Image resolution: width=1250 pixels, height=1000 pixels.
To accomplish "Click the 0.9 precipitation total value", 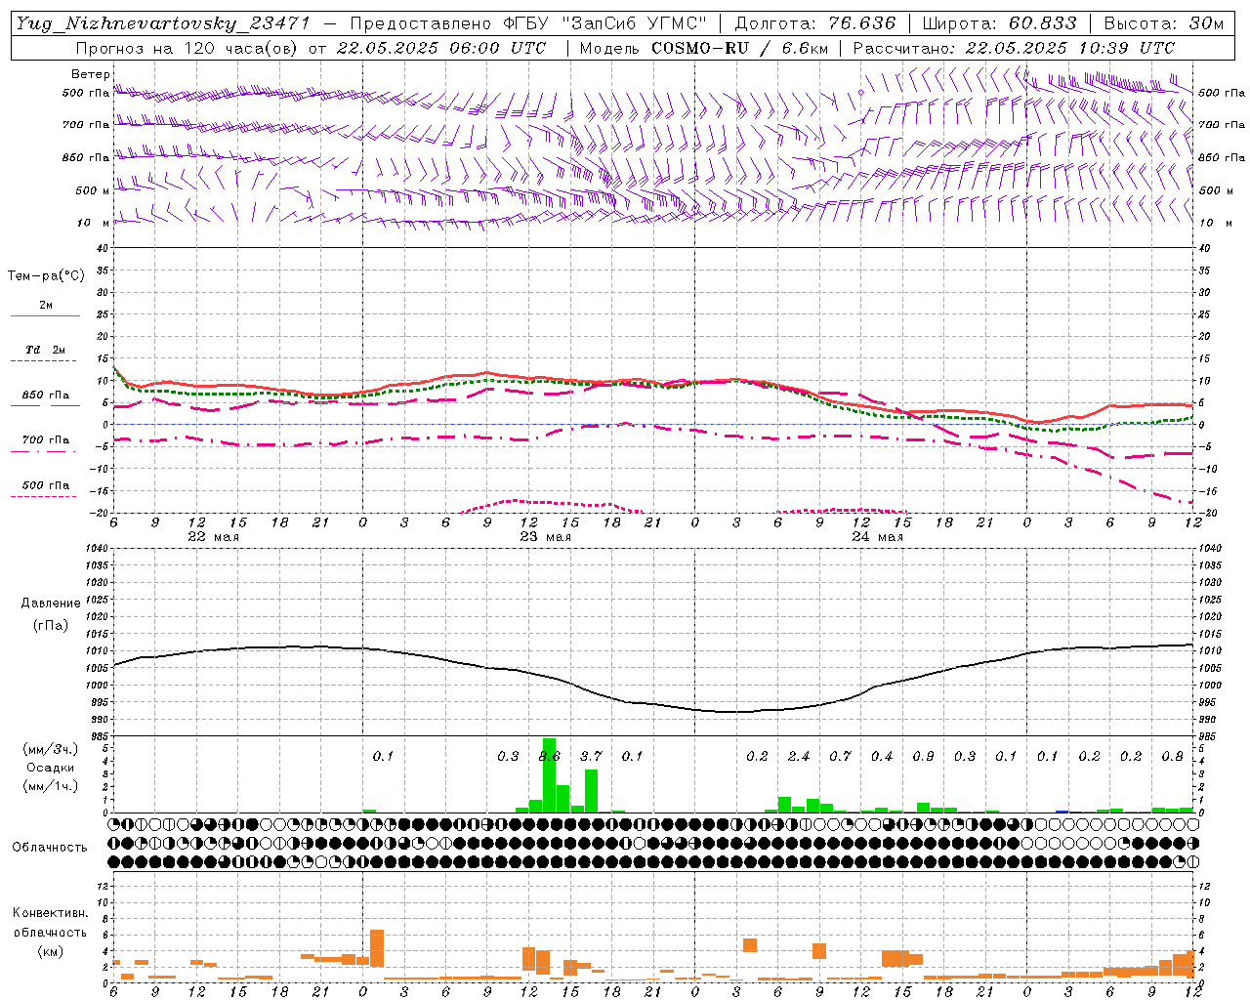I will 923,756.
